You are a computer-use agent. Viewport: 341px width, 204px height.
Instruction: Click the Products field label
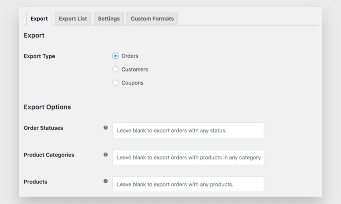tap(35, 182)
